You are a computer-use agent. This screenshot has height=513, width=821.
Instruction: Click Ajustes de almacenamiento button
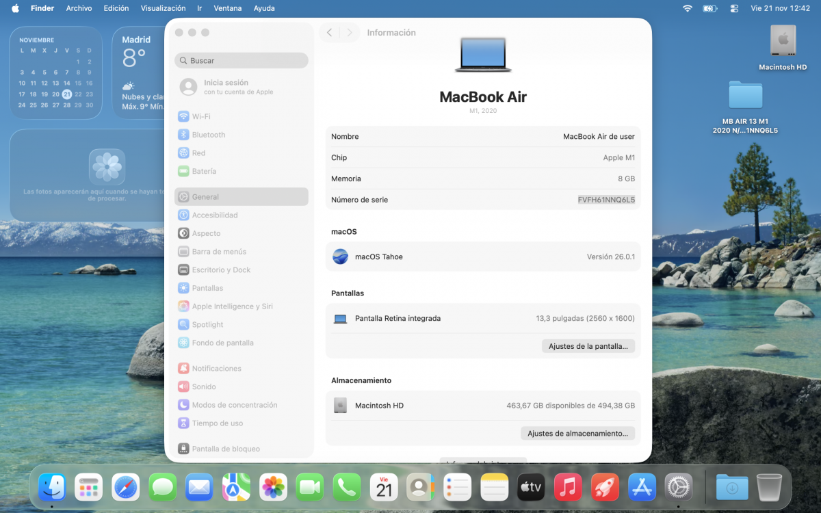[x=577, y=433]
